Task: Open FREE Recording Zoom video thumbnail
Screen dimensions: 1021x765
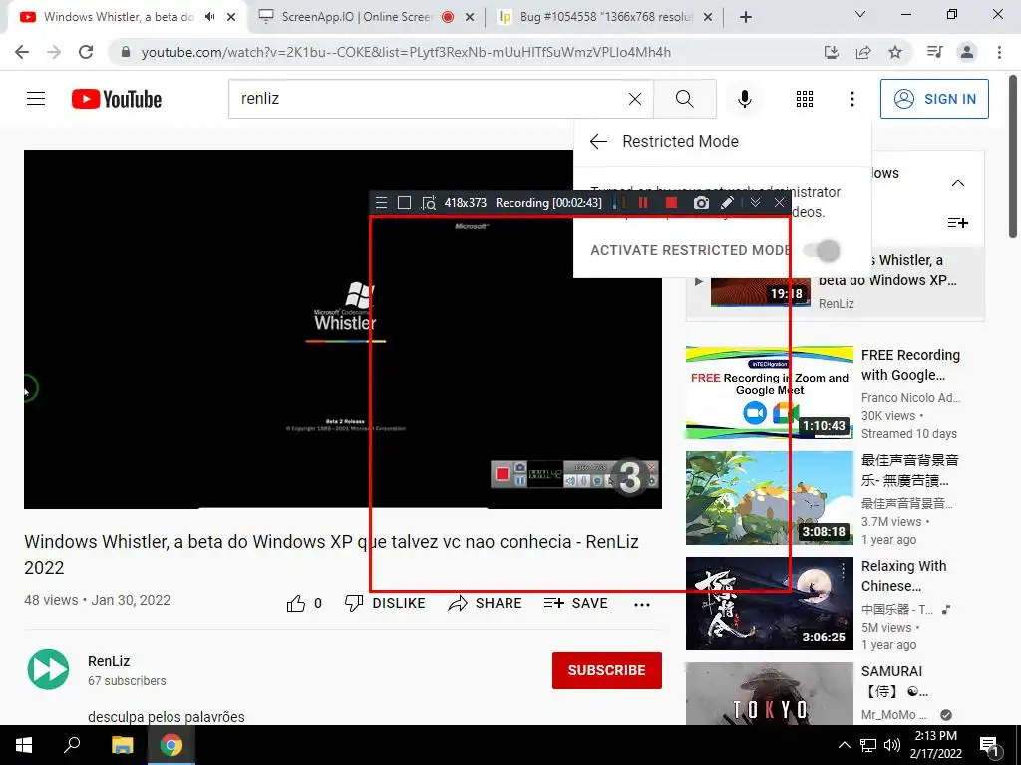Action: [x=769, y=392]
